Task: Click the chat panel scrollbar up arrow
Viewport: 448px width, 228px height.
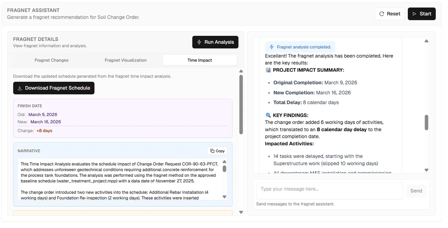Action: tap(426, 41)
